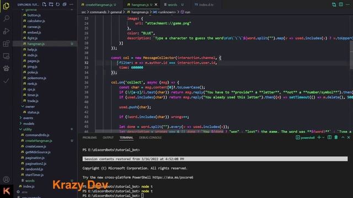Screen dimensions: 353x198
Task: Open the paw-icon extension view
Action: [6, 68]
